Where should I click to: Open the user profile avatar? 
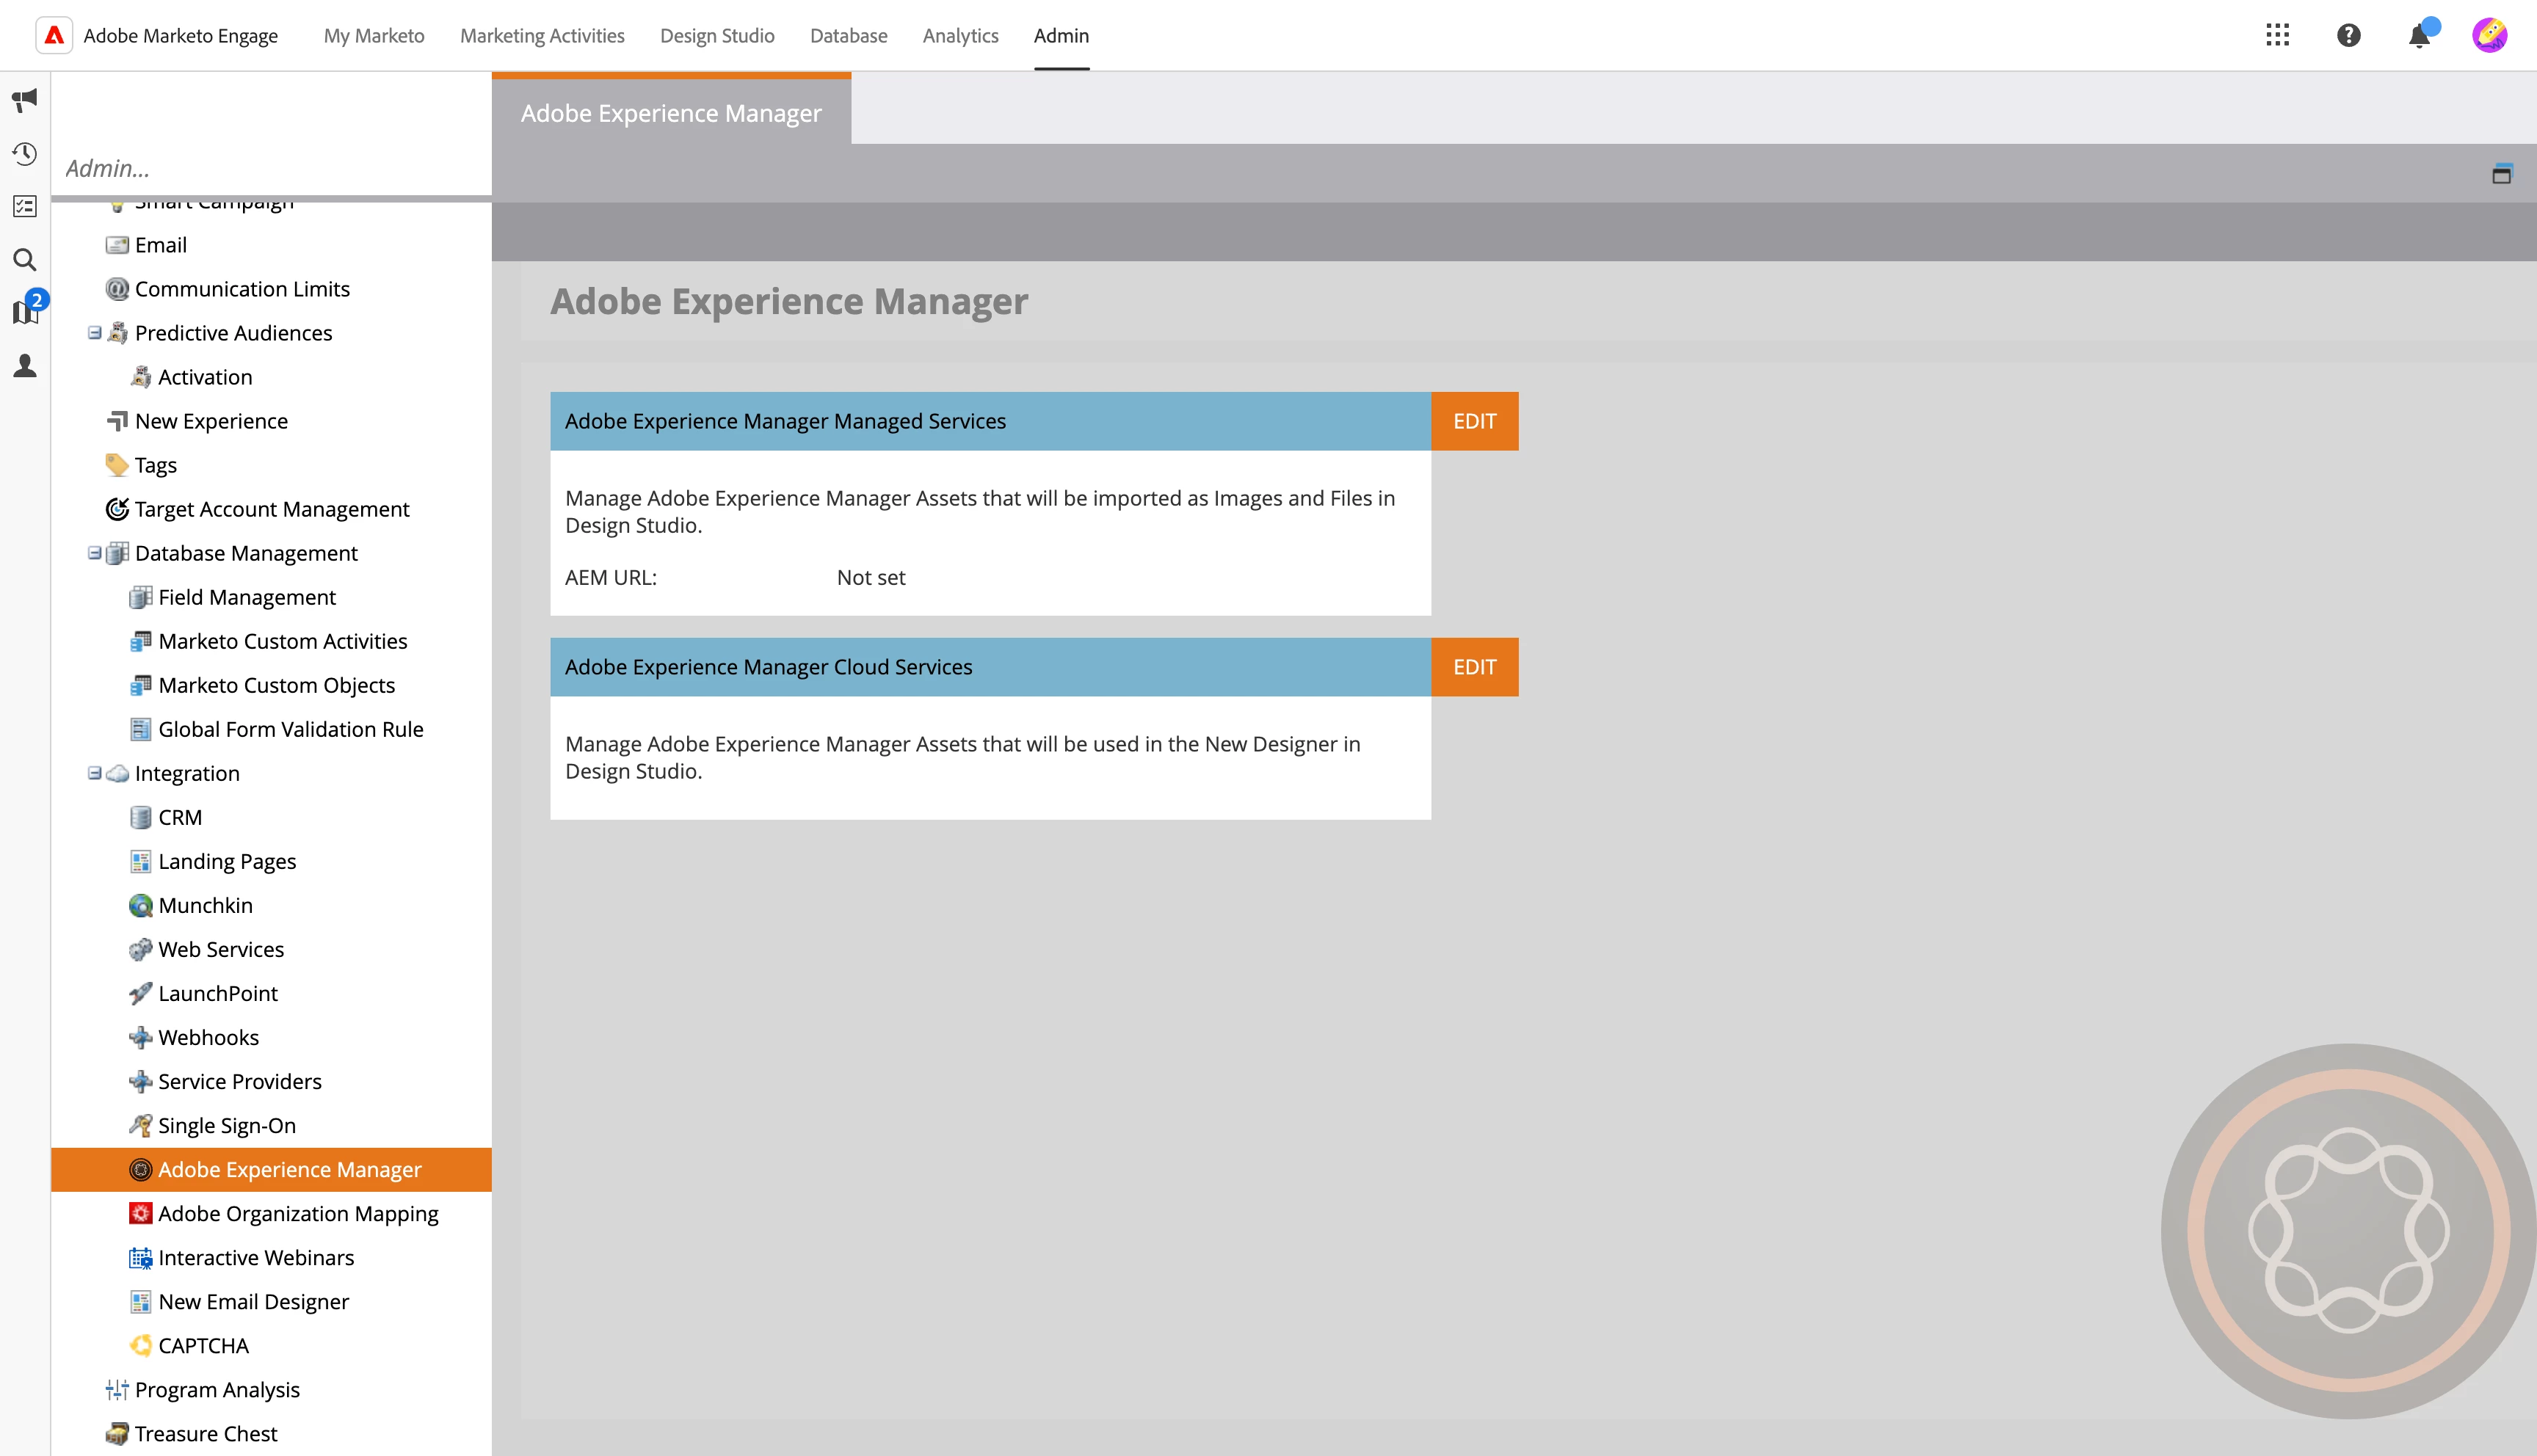[x=2489, y=36]
